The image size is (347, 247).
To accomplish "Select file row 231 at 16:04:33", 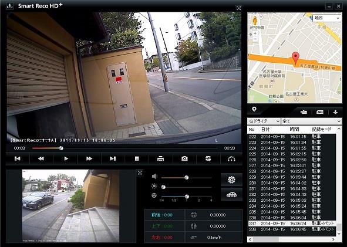I will tap(292, 188).
